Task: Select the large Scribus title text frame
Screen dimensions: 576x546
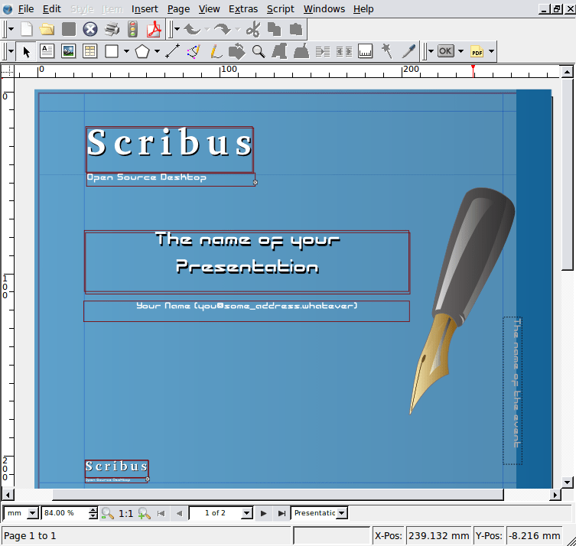Action: pyautogui.click(x=169, y=149)
